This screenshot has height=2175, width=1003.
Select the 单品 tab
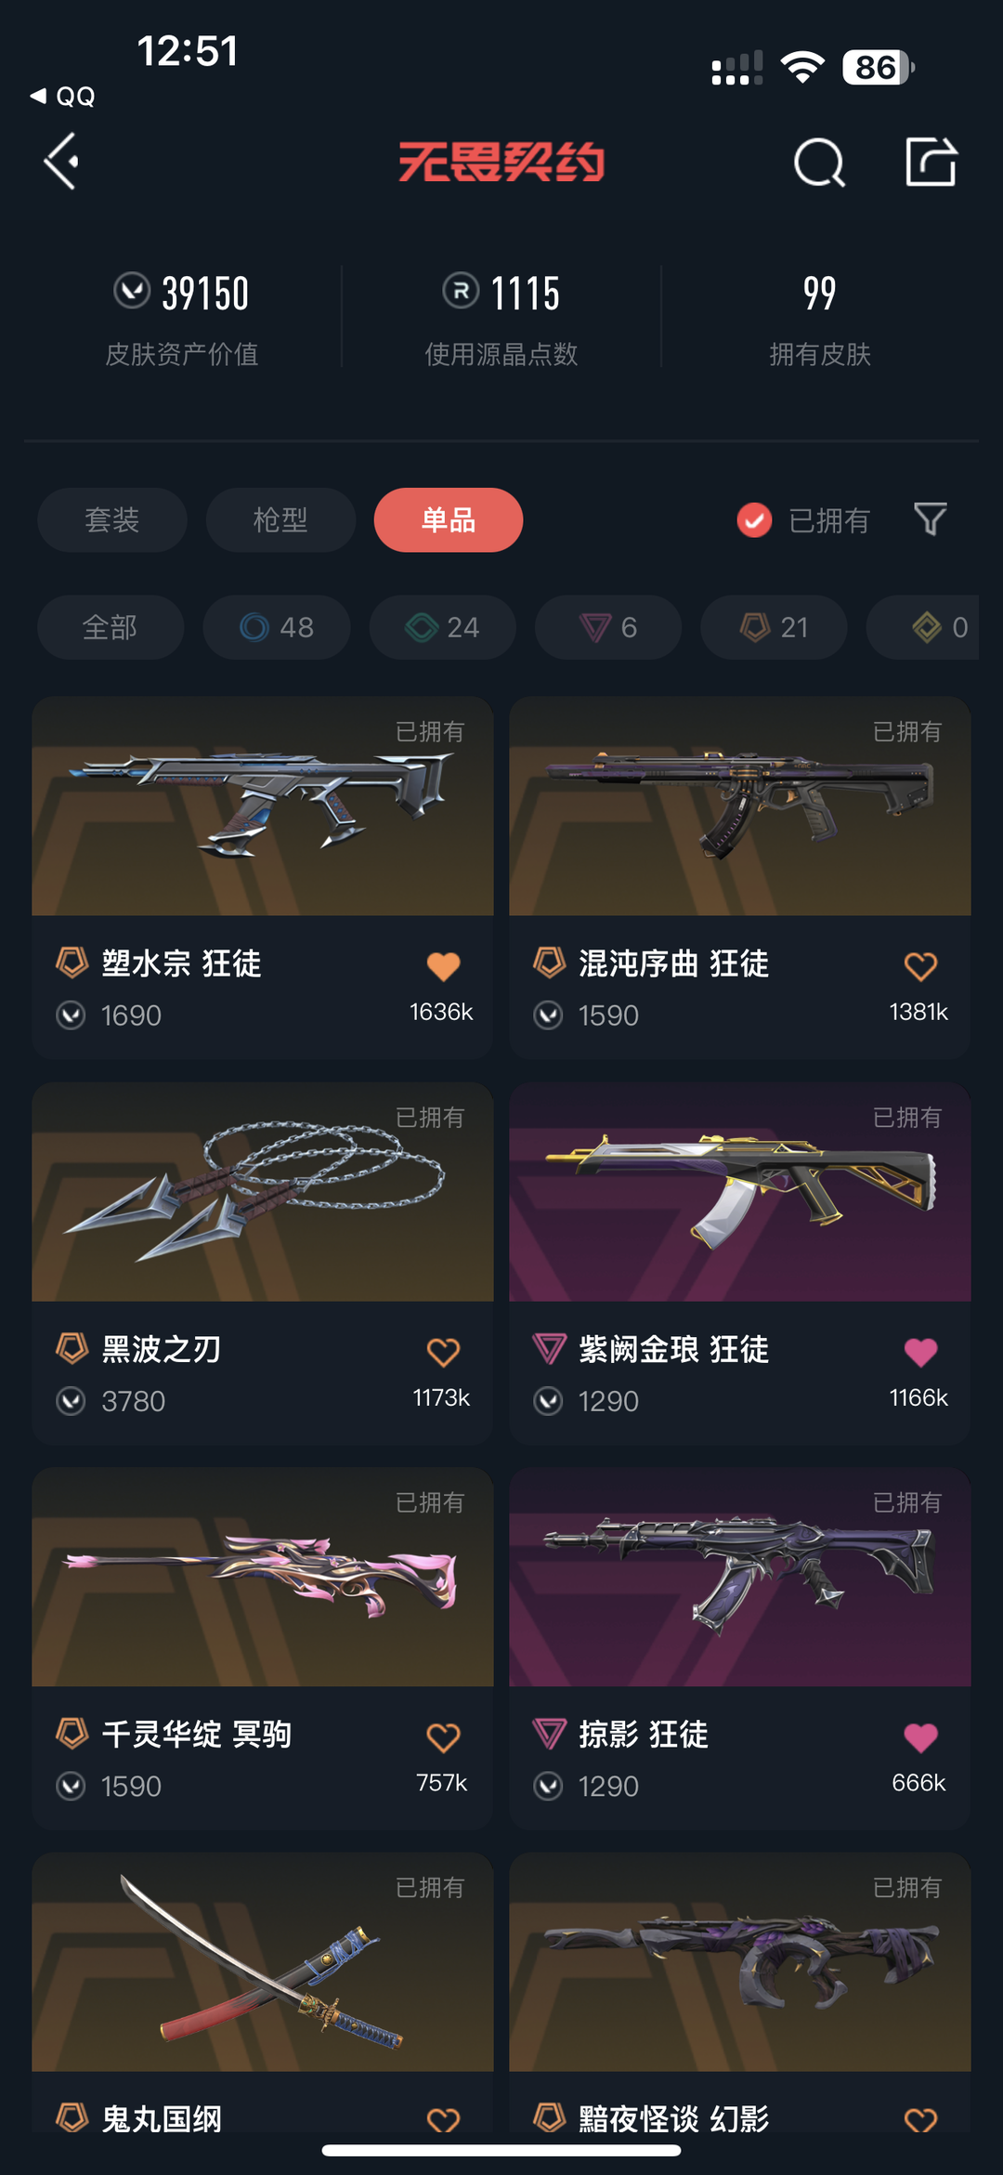449,519
